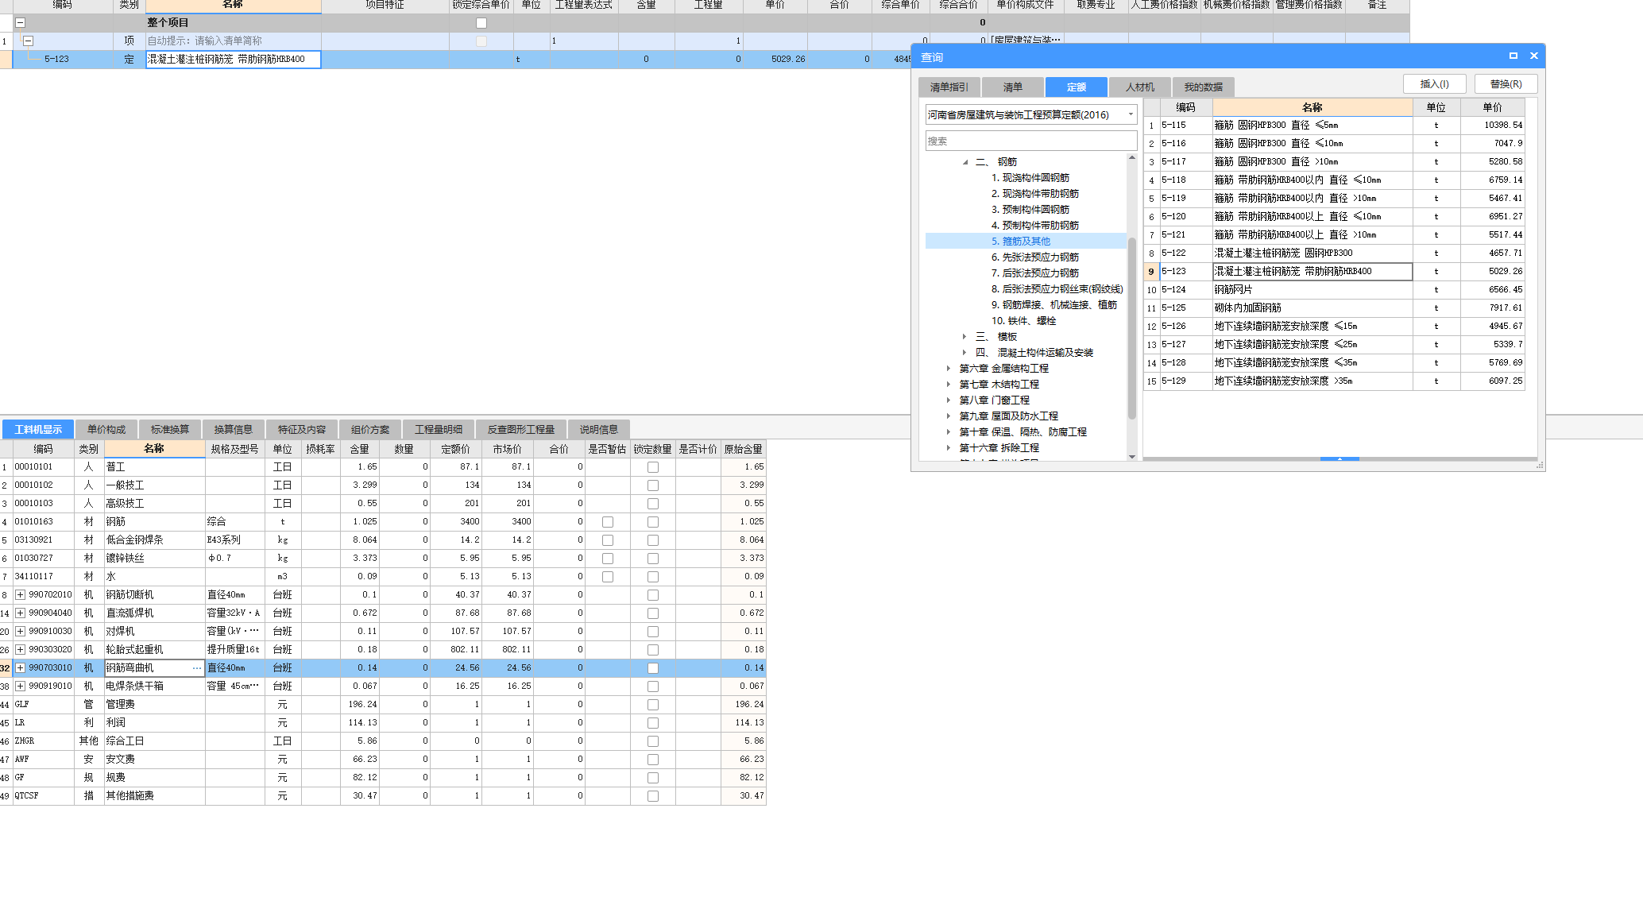Open 反查图形工程量 tab
The height and width of the screenshot is (905, 1643).
(x=521, y=430)
